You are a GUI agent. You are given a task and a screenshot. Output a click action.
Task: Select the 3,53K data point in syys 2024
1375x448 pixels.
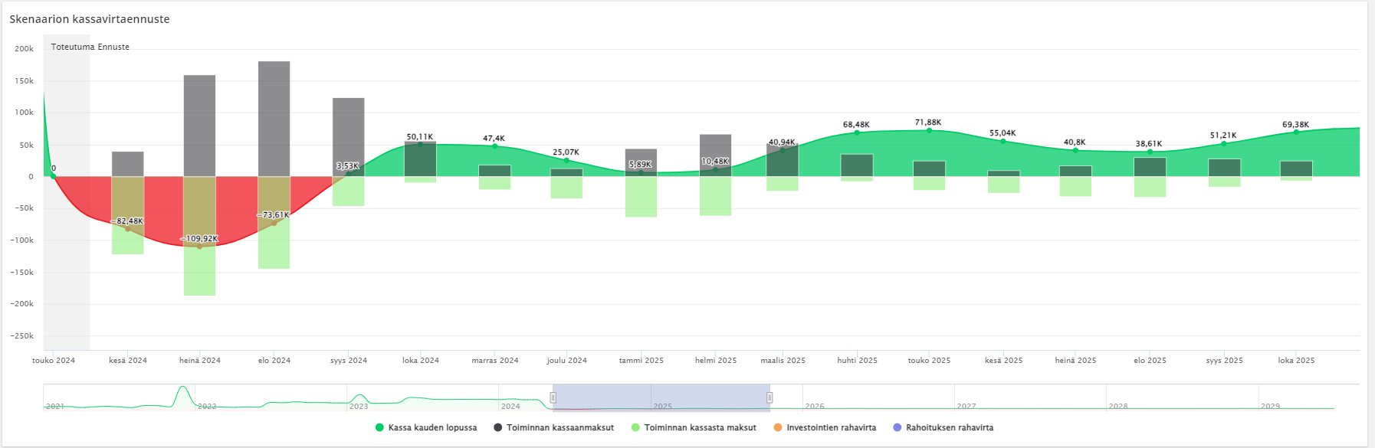349,174
